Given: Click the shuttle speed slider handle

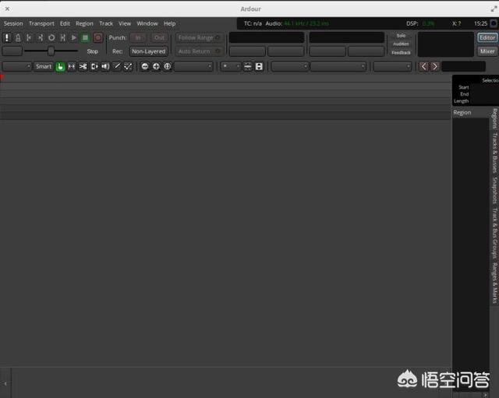Looking at the screenshot, I should (x=51, y=51).
